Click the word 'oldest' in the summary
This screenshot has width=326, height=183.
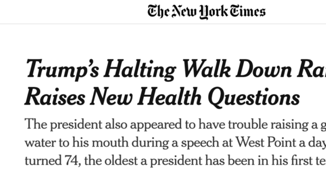(121, 161)
